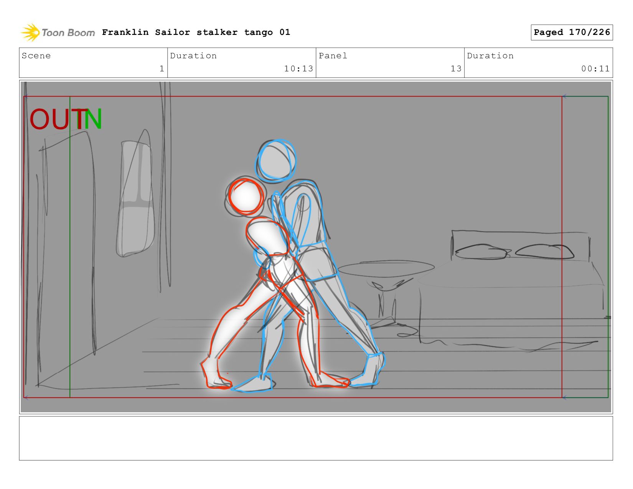
Task: Click the empty notes box below the panel
Action: coord(316,438)
